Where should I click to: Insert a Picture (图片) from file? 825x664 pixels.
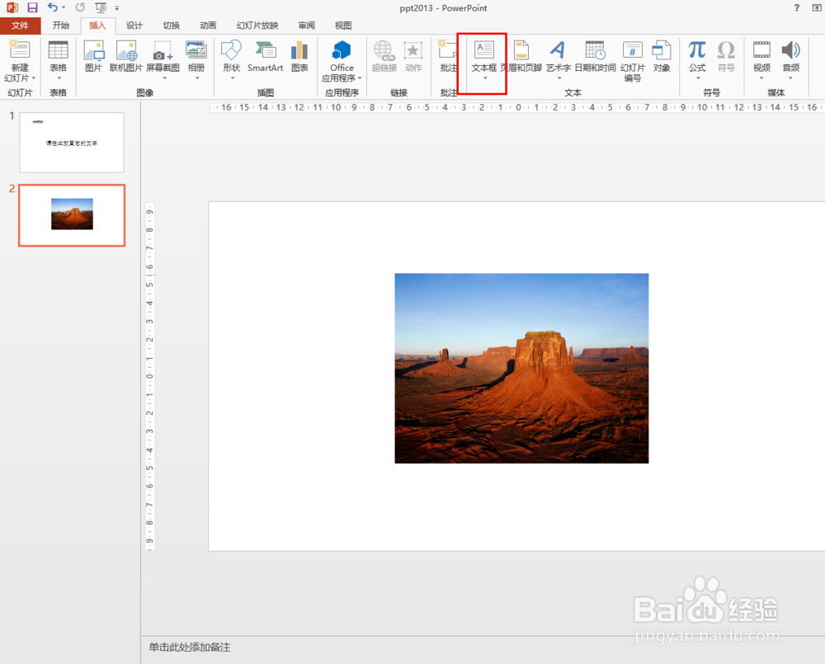[x=94, y=56]
